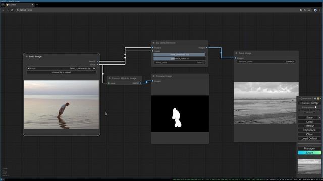Click the images input socket on Save Image

point(236,58)
